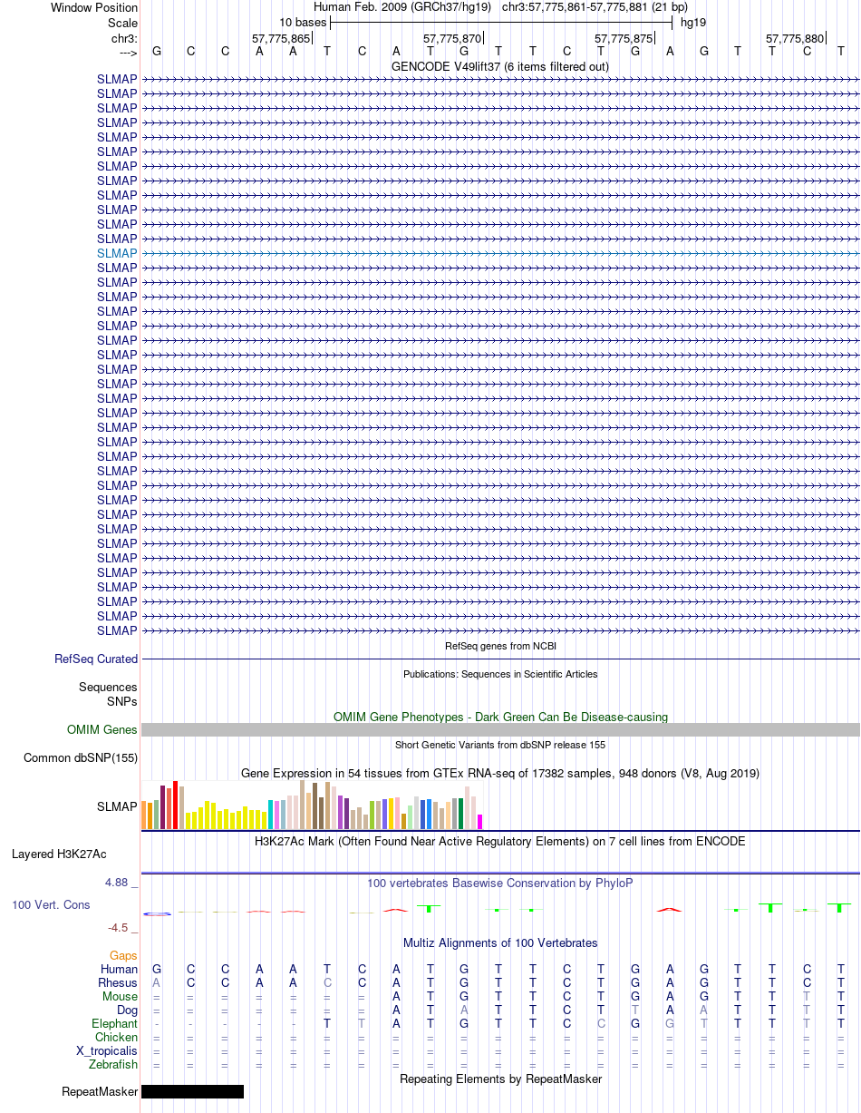The image size is (861, 1113).
Task: Open the GENCODE V49lift37 track title
Action: point(499,66)
